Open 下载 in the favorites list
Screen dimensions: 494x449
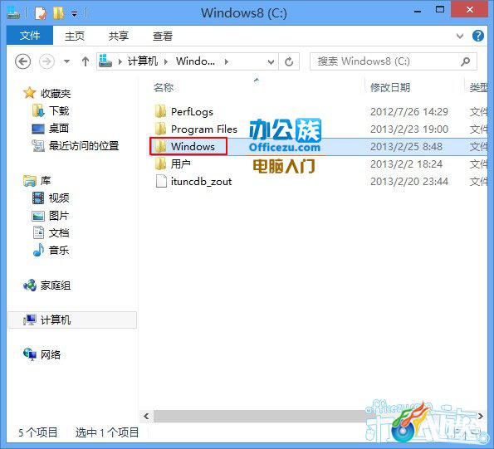click(59, 111)
